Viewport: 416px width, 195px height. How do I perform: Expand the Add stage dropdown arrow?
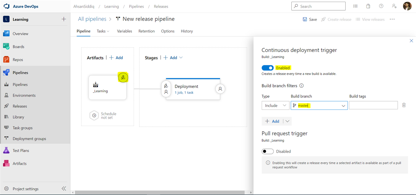181,58
